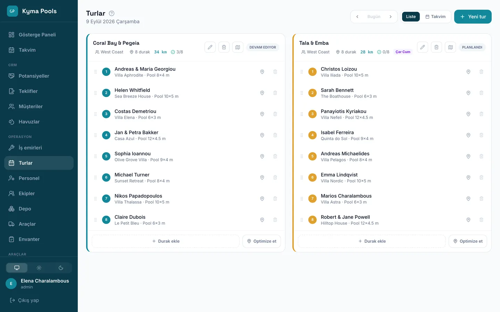
Task: Remove Sarah Bennett stop
Action: coord(481,93)
